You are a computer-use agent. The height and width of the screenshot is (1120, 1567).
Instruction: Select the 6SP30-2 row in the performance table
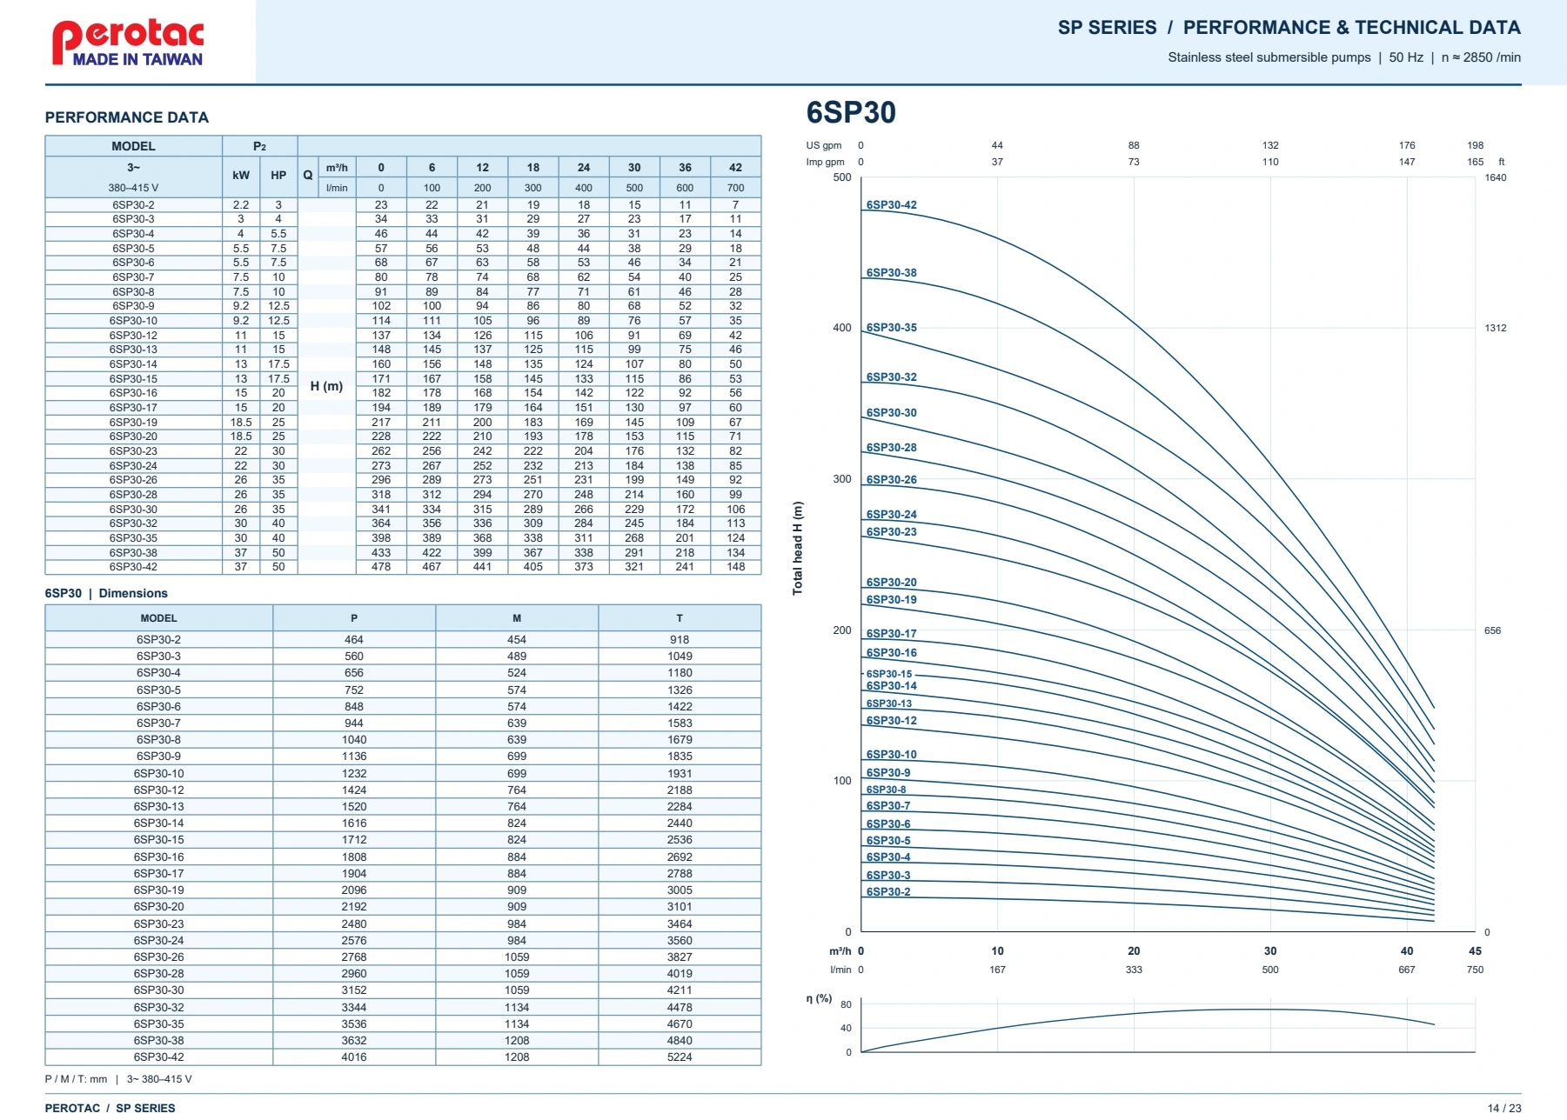[403, 205]
